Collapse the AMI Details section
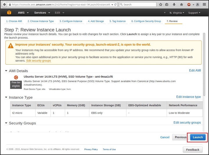Screen dimensions: 209x155 pos(6,71)
